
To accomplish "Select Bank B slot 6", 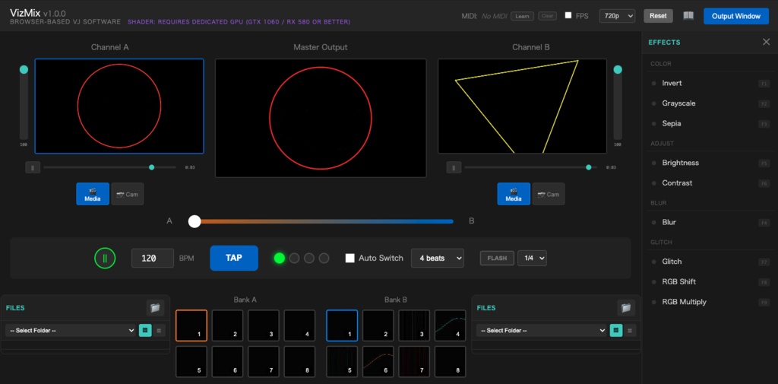I will pos(378,362).
